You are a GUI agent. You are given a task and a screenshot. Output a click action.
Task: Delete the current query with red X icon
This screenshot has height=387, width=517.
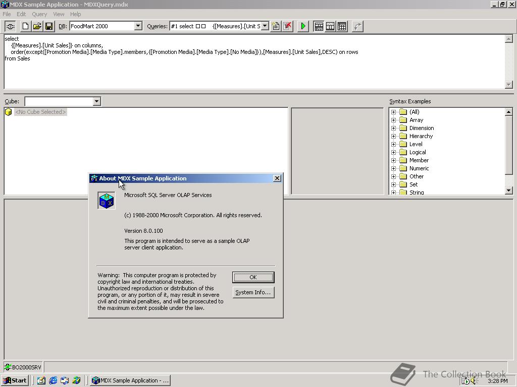(x=287, y=26)
